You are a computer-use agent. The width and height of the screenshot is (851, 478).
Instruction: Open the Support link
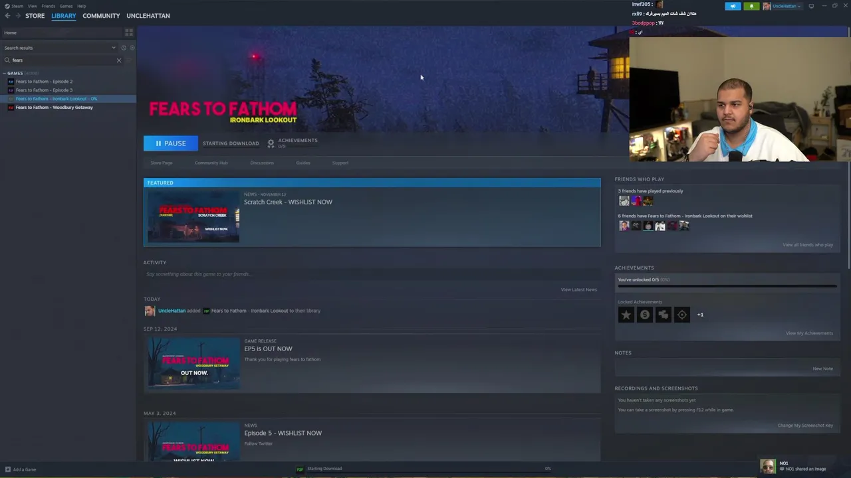coord(340,163)
